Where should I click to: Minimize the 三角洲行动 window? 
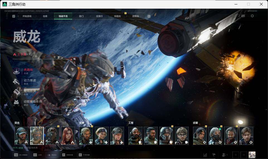click(236, 4)
